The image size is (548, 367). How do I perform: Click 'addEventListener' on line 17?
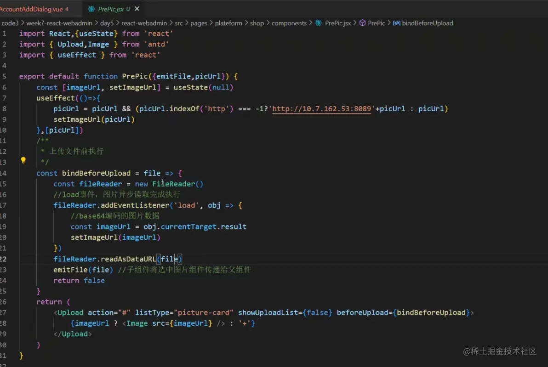[x=135, y=205]
